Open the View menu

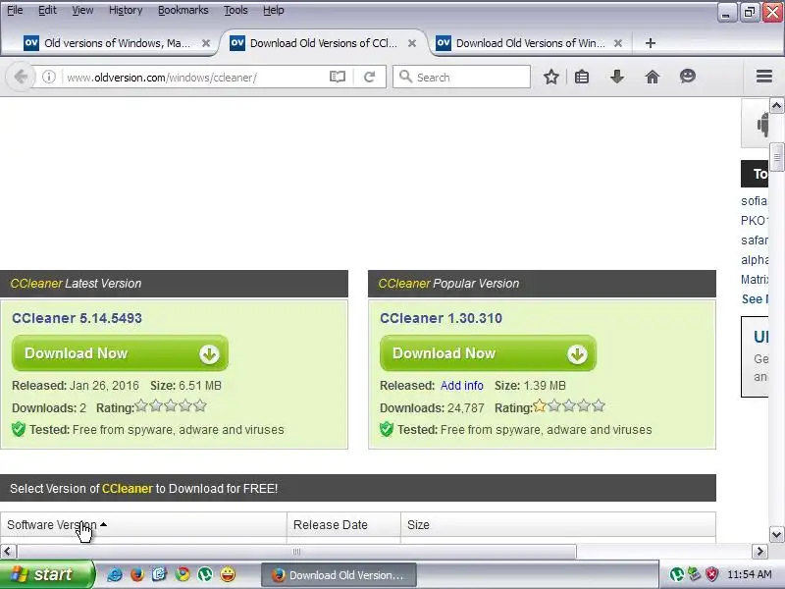82,10
